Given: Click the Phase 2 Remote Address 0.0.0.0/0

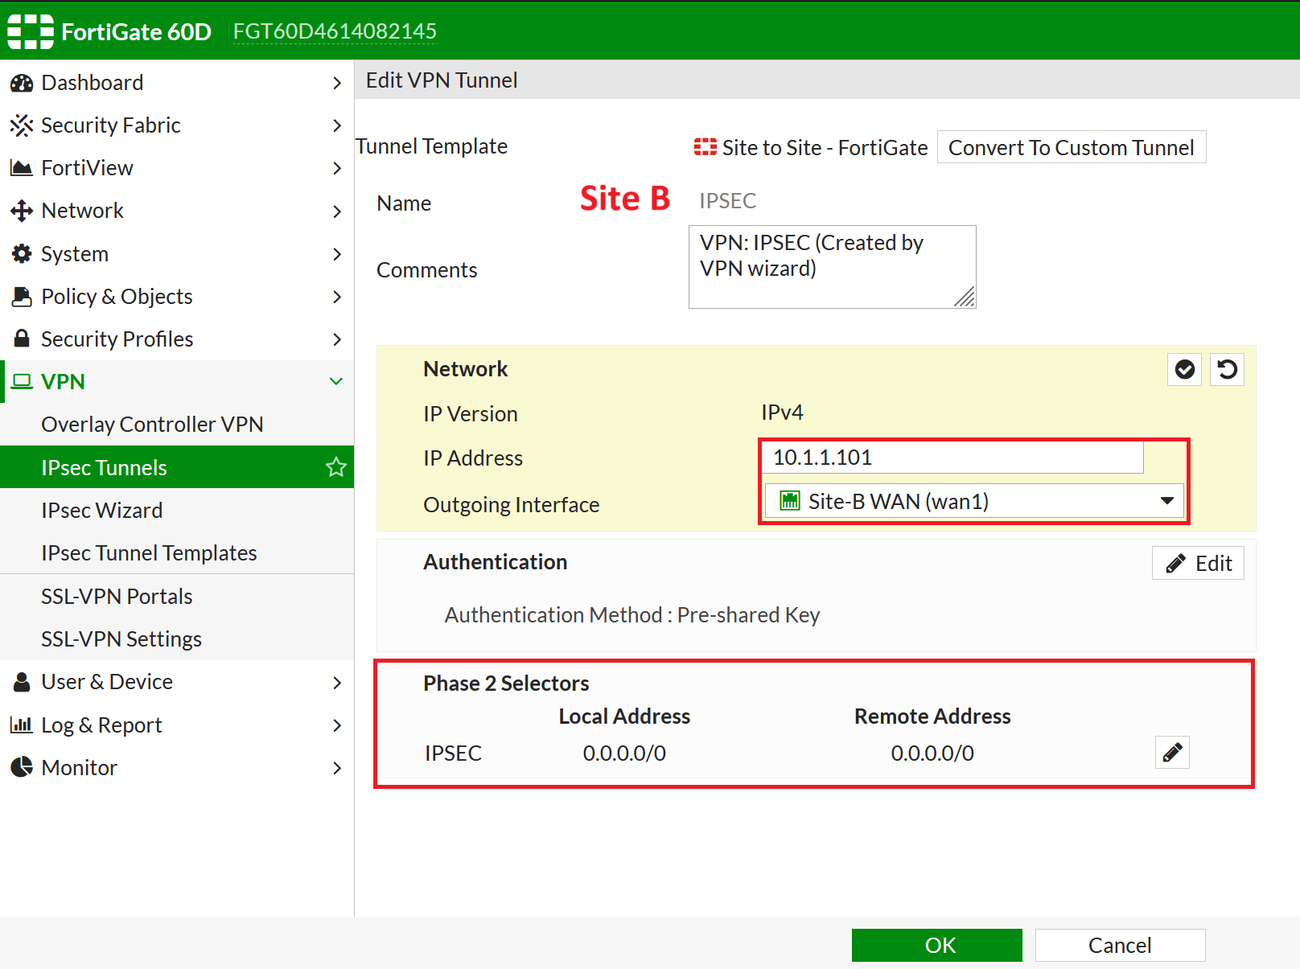Looking at the screenshot, I should click(932, 753).
